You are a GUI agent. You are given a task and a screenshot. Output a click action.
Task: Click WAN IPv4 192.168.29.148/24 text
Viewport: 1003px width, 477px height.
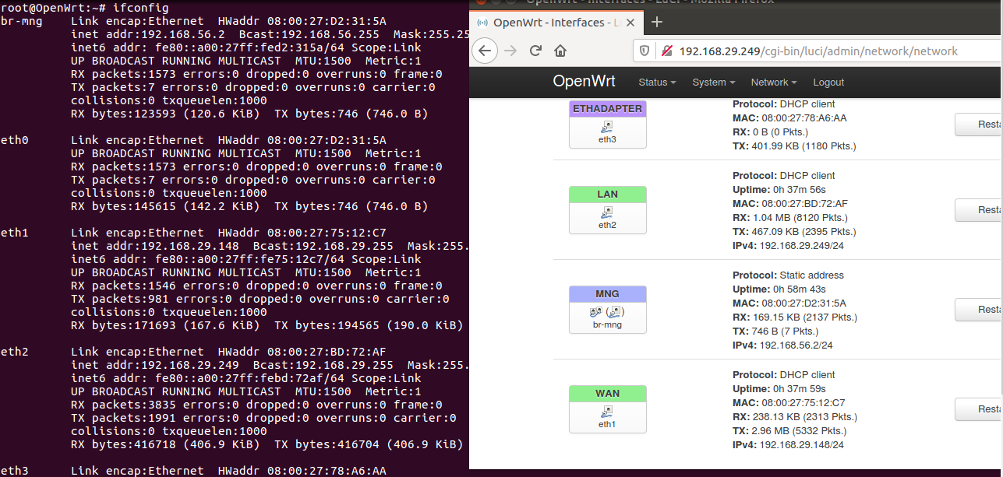(788, 445)
